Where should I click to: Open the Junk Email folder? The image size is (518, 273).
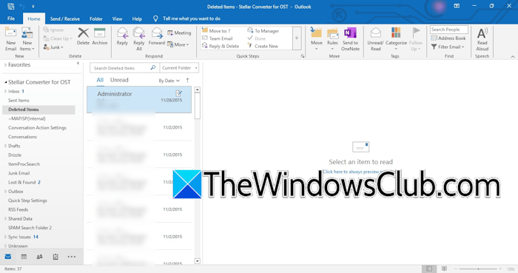click(x=18, y=173)
